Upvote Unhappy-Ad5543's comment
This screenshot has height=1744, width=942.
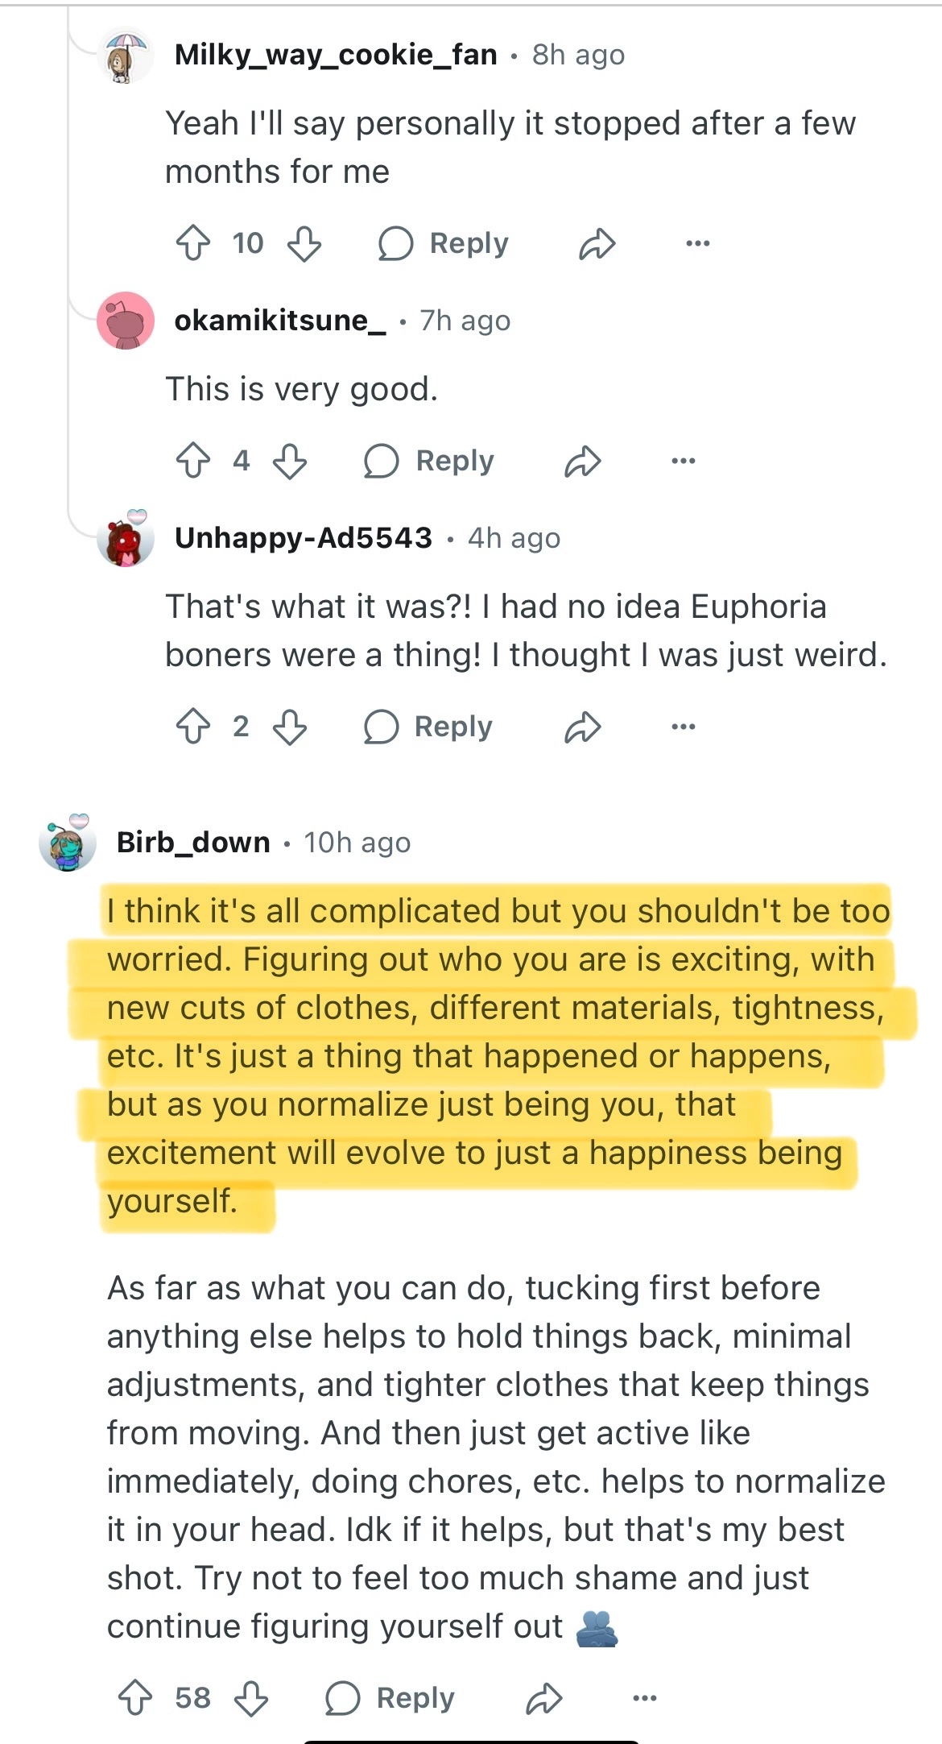point(193,727)
